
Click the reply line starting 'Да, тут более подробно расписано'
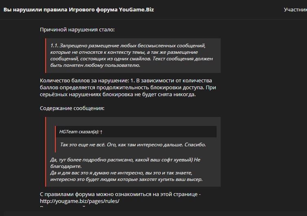pos(125,160)
